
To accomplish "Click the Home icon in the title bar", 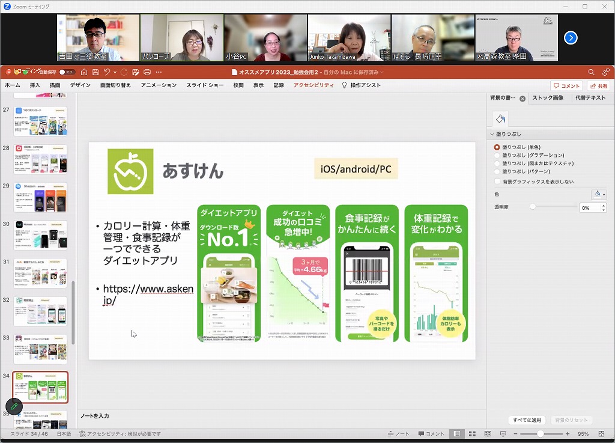I will 84,72.
